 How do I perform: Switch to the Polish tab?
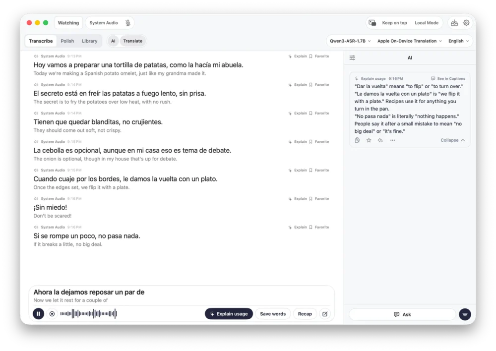67,41
